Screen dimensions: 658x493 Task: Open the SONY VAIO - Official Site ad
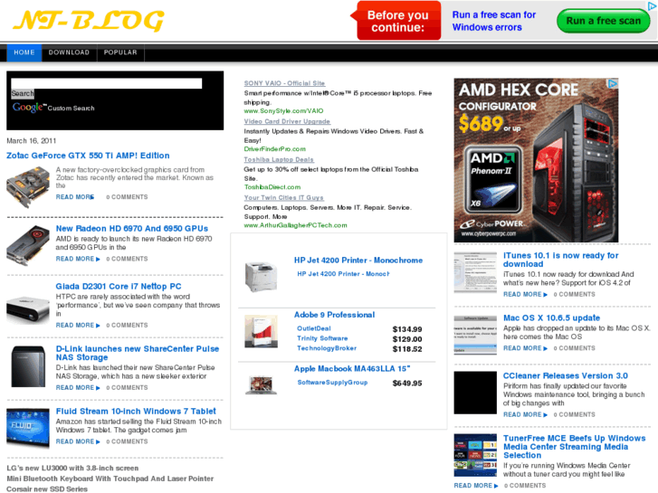click(x=284, y=83)
